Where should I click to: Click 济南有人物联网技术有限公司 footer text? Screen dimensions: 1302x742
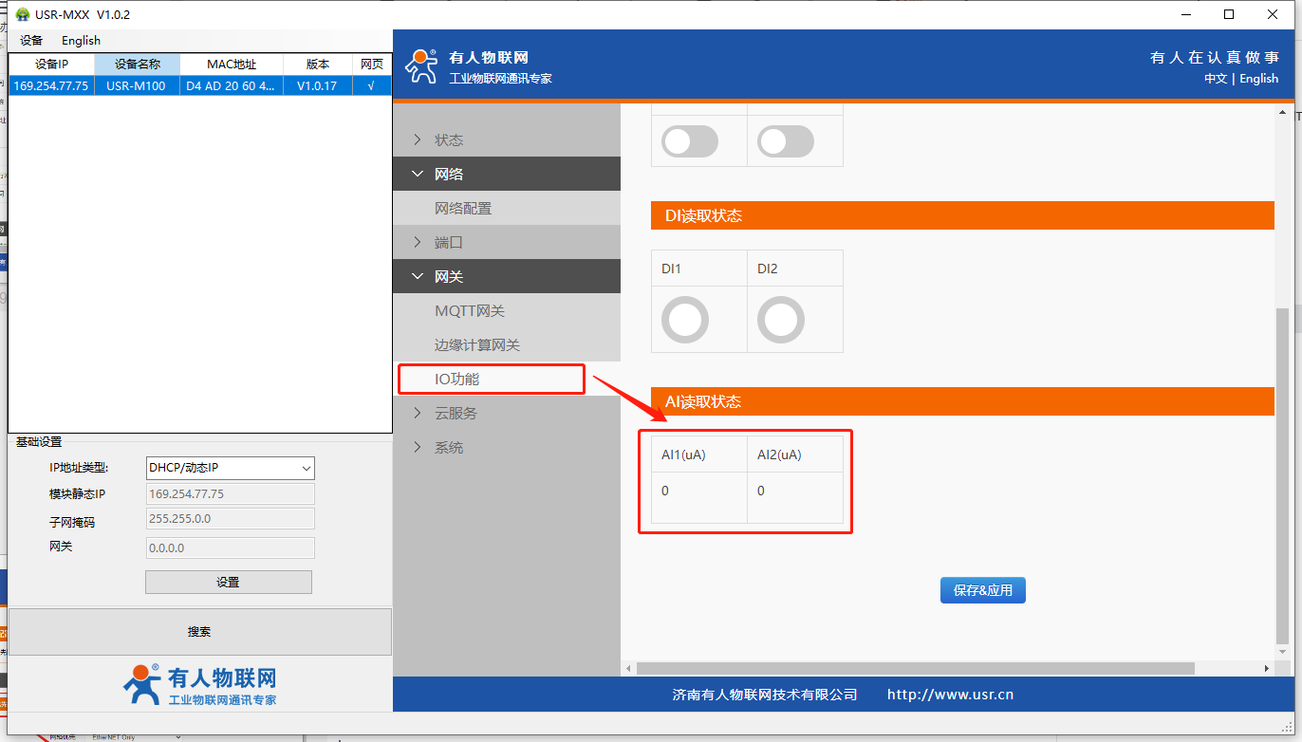[765, 695]
